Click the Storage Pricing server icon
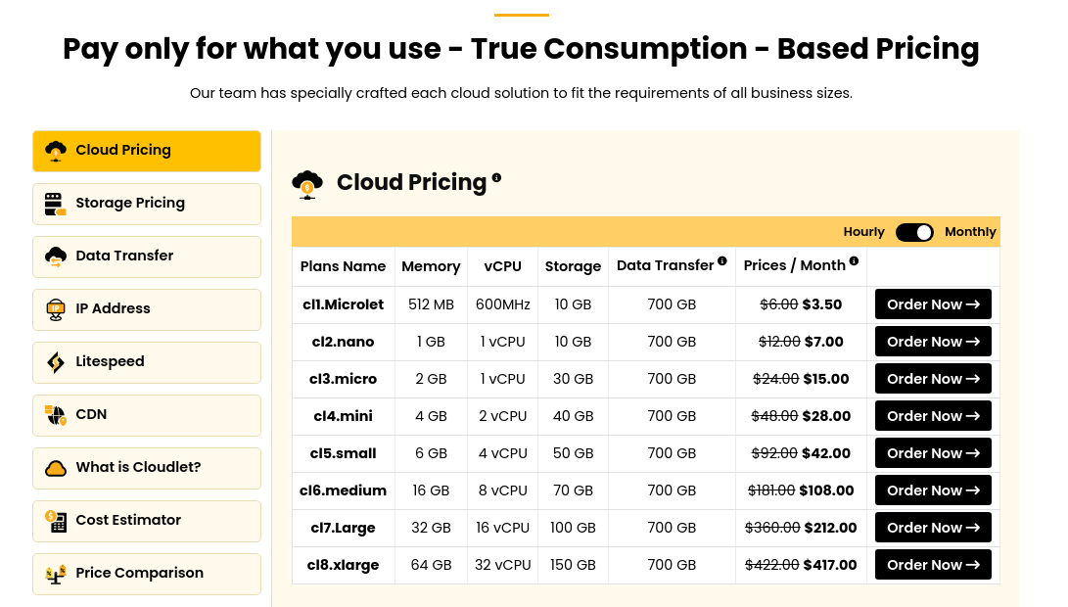Screen dimensions: 1068x607 click(x=56, y=204)
